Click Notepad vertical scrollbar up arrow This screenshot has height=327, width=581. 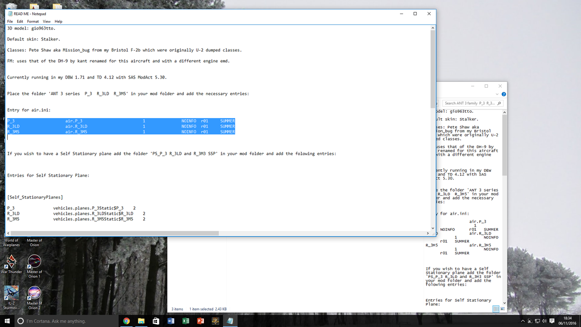tap(433, 28)
